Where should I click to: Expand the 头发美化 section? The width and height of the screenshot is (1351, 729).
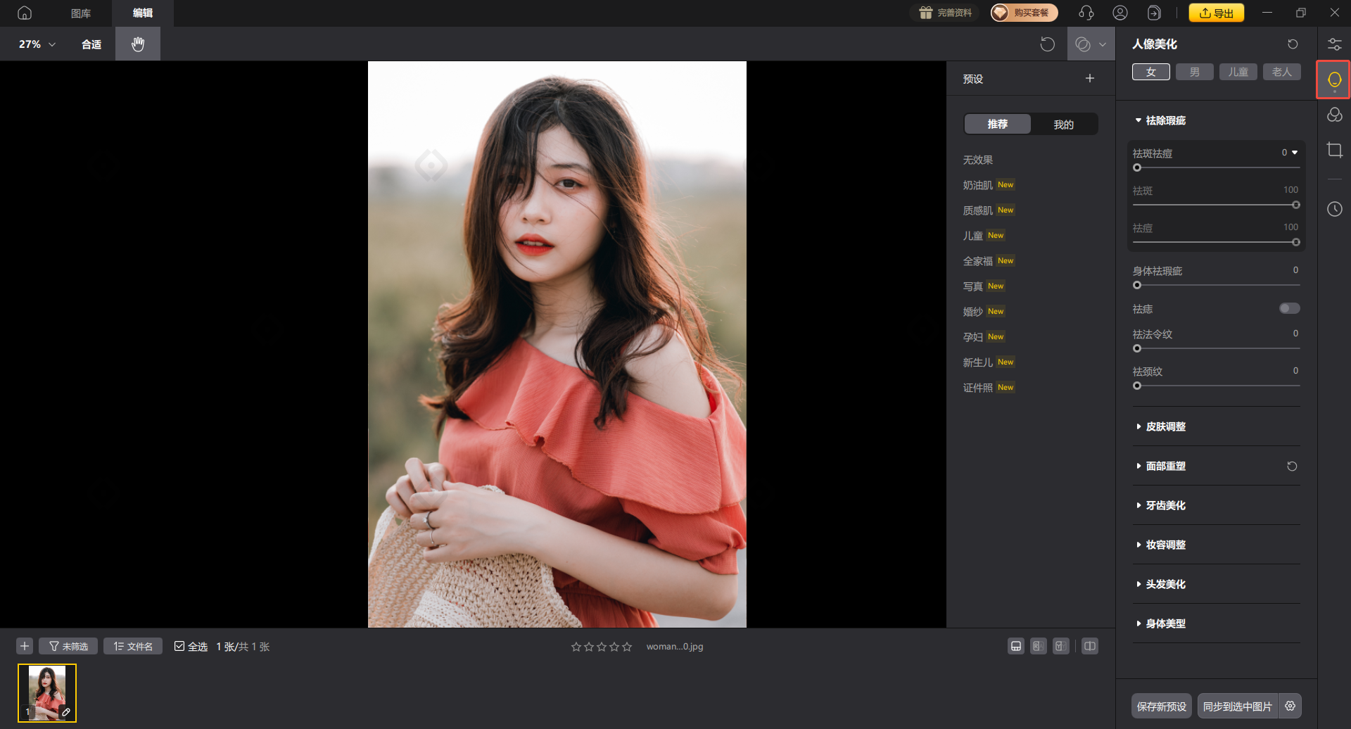coord(1165,584)
